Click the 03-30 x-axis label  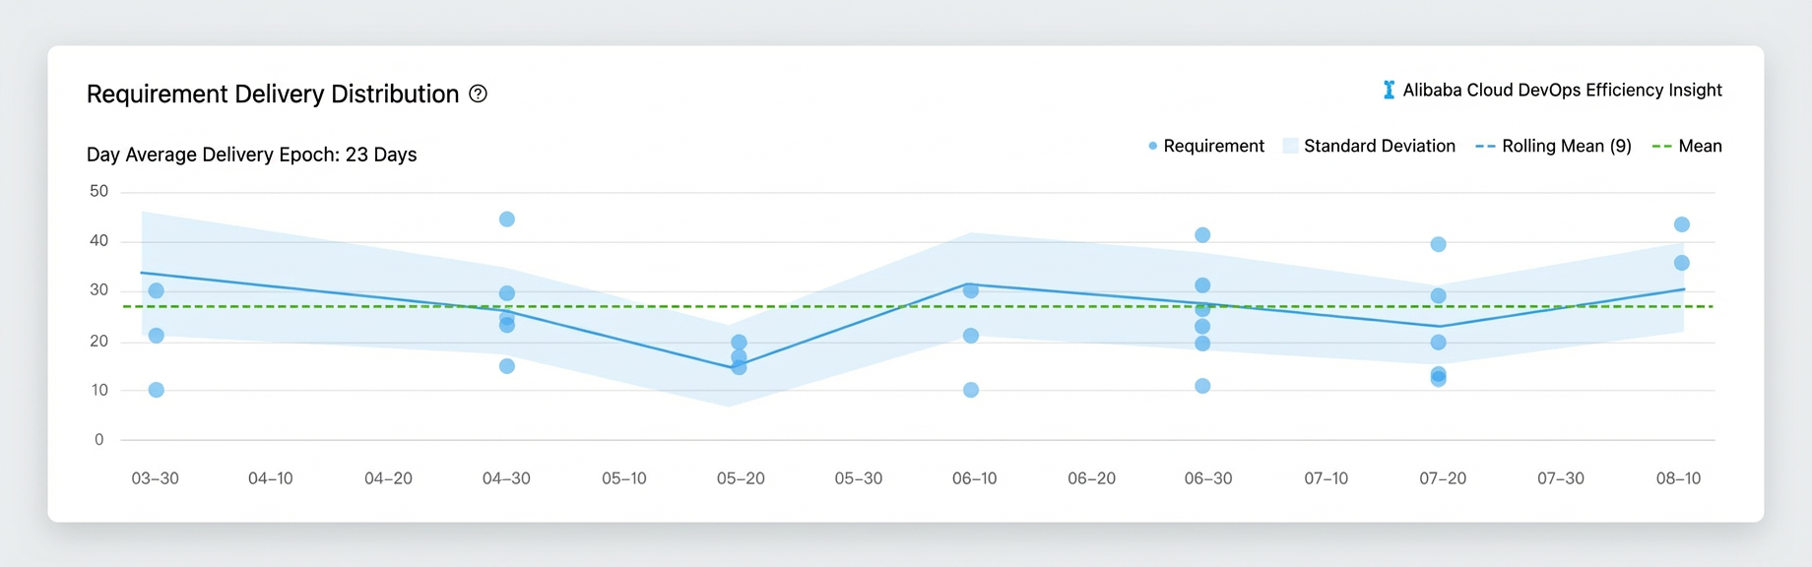tap(156, 478)
